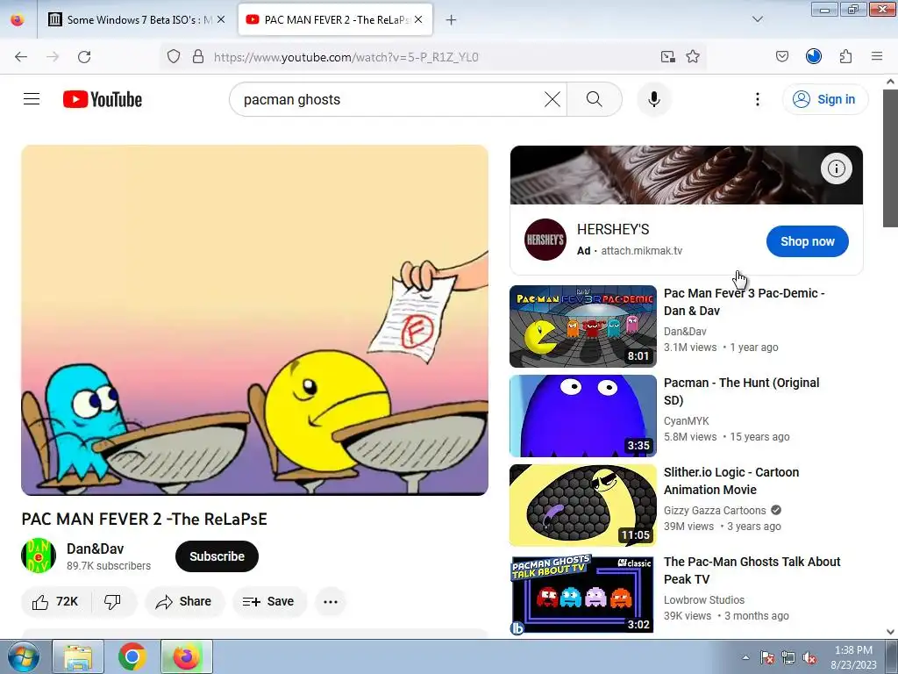Open the Dan&Dav channel name link
The height and width of the screenshot is (674, 898).
pos(95,549)
